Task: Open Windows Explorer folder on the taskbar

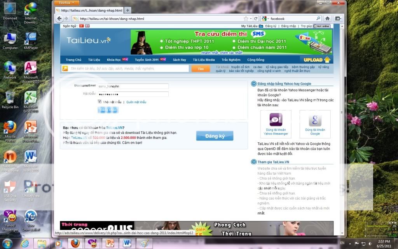Action: pyautogui.click(x=42, y=244)
